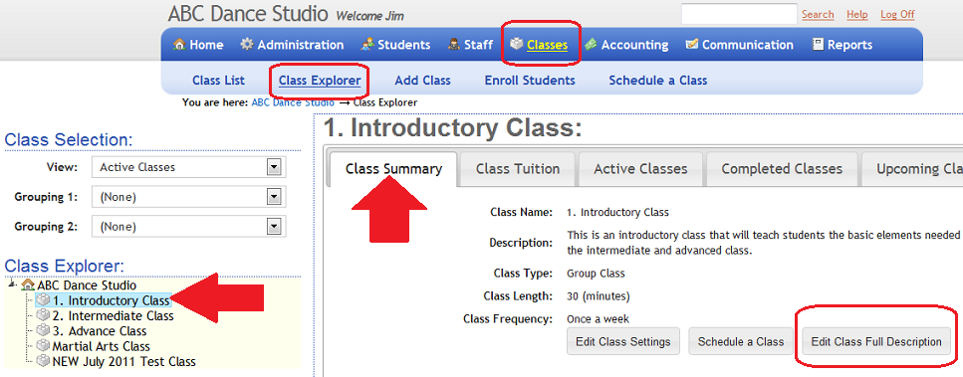Go to Schedule a Class submenu link
Image resolution: width=963 pixels, height=377 pixels.
[657, 81]
